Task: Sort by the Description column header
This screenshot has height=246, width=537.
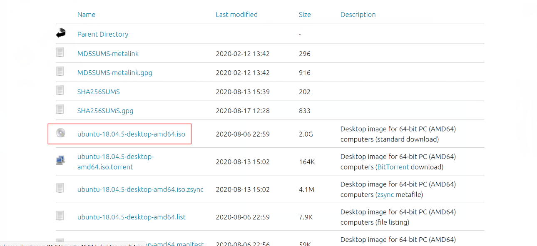Action: [x=358, y=15]
